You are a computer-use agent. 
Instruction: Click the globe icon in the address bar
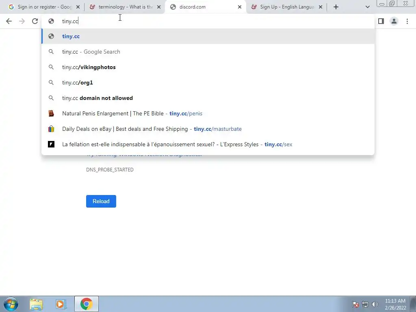pos(51,21)
